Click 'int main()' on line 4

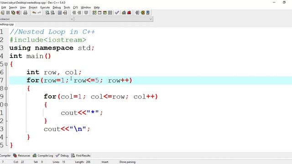click(x=30, y=56)
